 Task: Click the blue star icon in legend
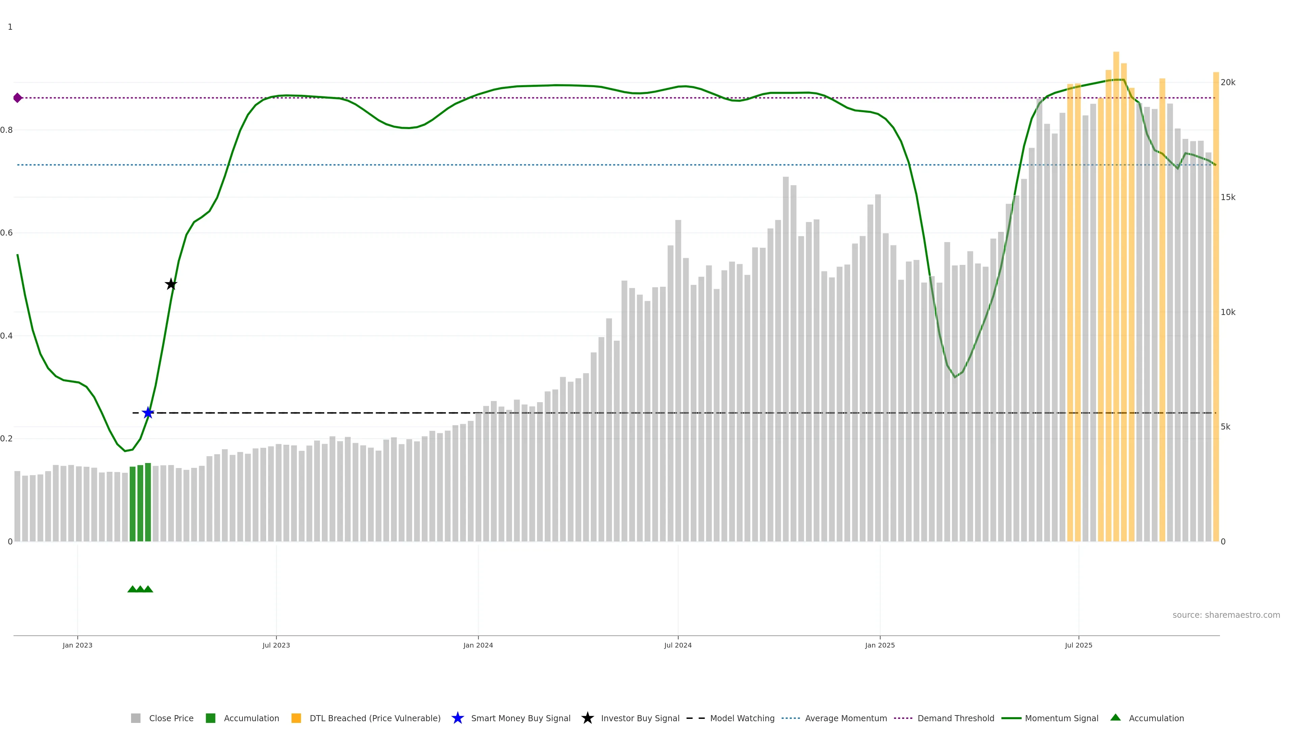point(457,718)
